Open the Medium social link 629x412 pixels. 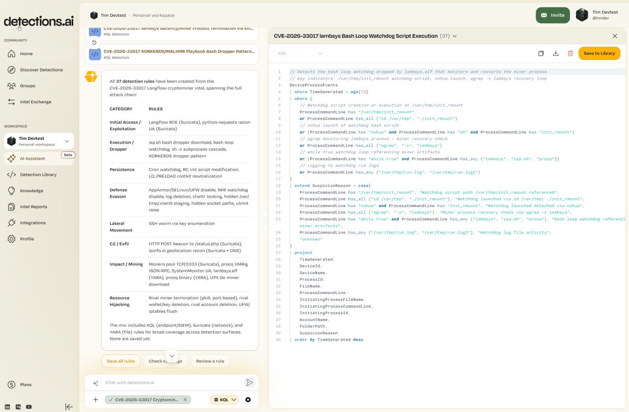(x=19, y=407)
